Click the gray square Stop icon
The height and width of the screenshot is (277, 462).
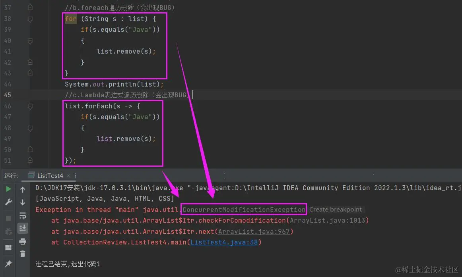click(8, 218)
